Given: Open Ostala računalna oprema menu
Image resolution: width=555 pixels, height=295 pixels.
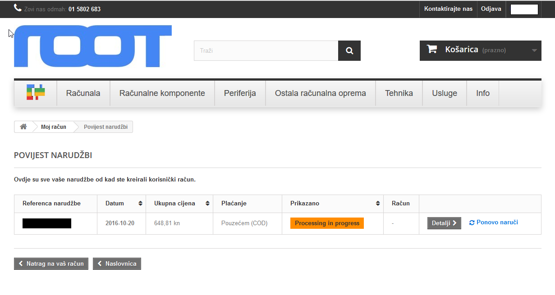Looking at the screenshot, I should [x=321, y=93].
